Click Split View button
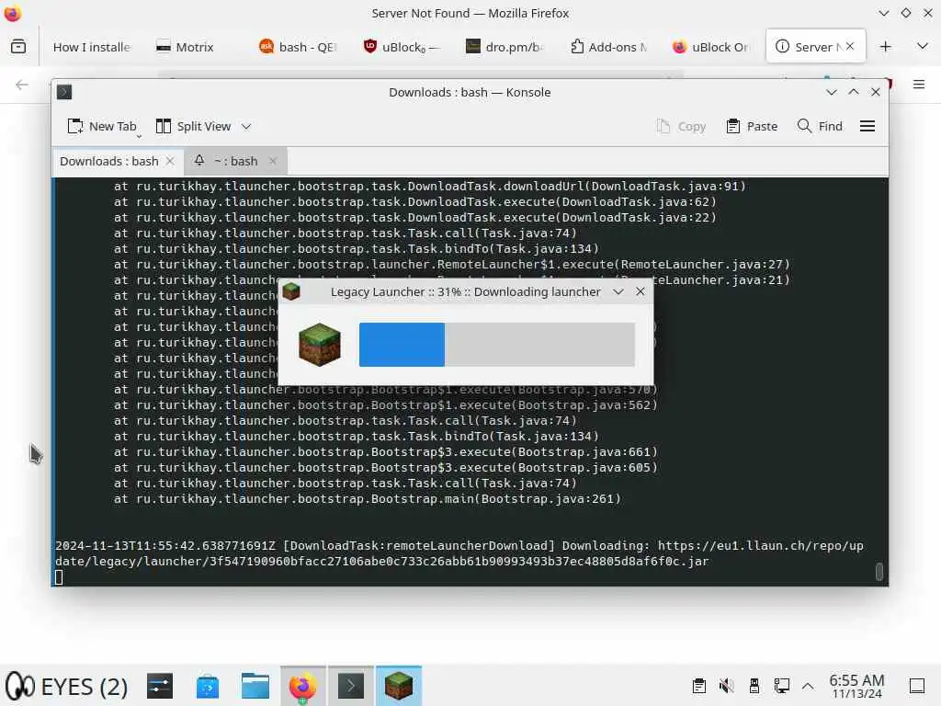 (193, 126)
